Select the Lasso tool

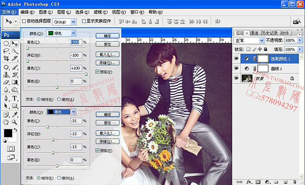pos(6,51)
